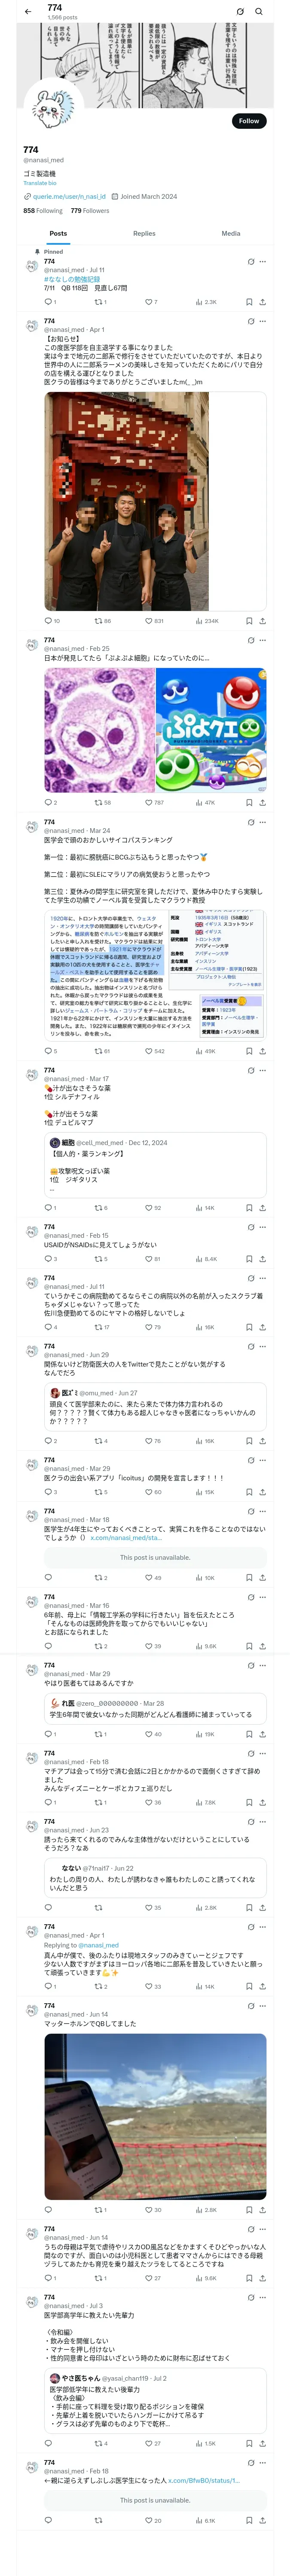Click the back arrow at top
Screen dimensions: 290x2576
coord(28,12)
